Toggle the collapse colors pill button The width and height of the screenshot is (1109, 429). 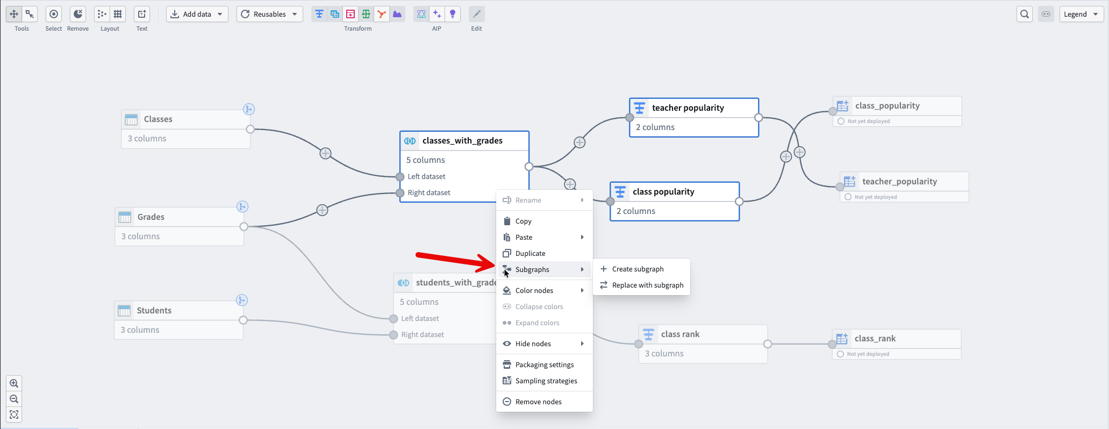(1046, 14)
